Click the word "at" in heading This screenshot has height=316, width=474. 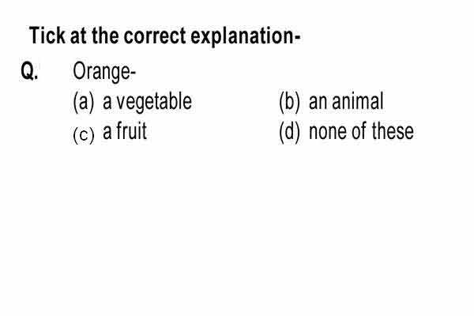[x=78, y=36]
